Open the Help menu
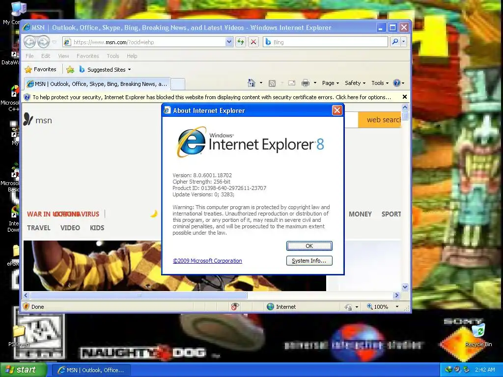This screenshot has width=503, height=377. 132,56
